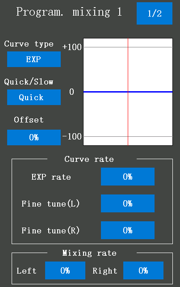This screenshot has height=287, width=180.
Task: Select the Offset 0% value field
Action: pos(34,137)
